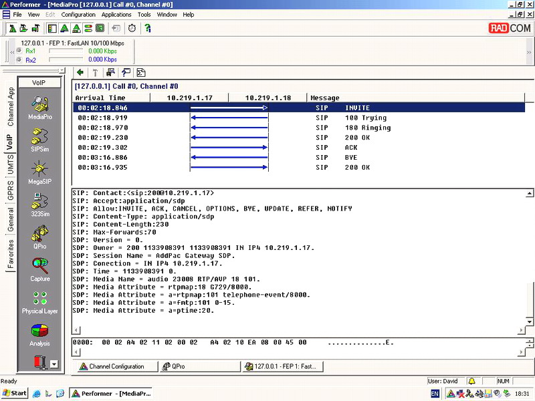Click the stopwatch timer toolbar icon

tap(132, 28)
